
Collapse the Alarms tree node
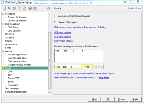[3, 51]
